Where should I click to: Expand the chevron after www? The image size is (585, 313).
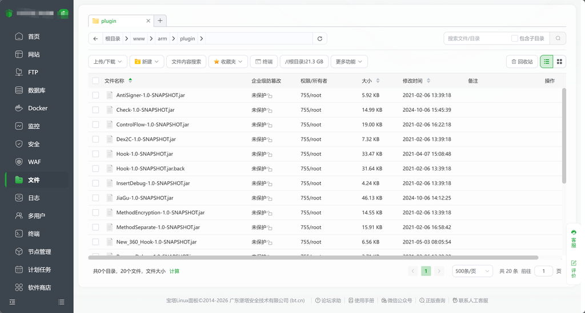coord(151,39)
